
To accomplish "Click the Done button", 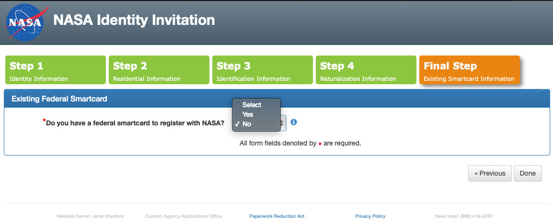I will (528, 173).
